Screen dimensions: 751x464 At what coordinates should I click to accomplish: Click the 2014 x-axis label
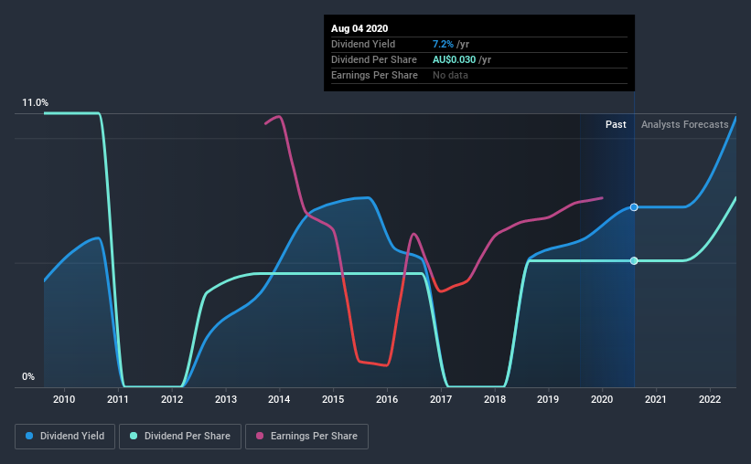279,399
